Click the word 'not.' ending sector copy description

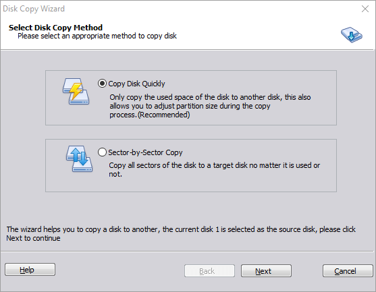click(115, 174)
